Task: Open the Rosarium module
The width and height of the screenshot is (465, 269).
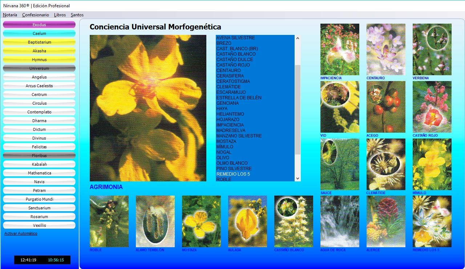Action: 39,217
